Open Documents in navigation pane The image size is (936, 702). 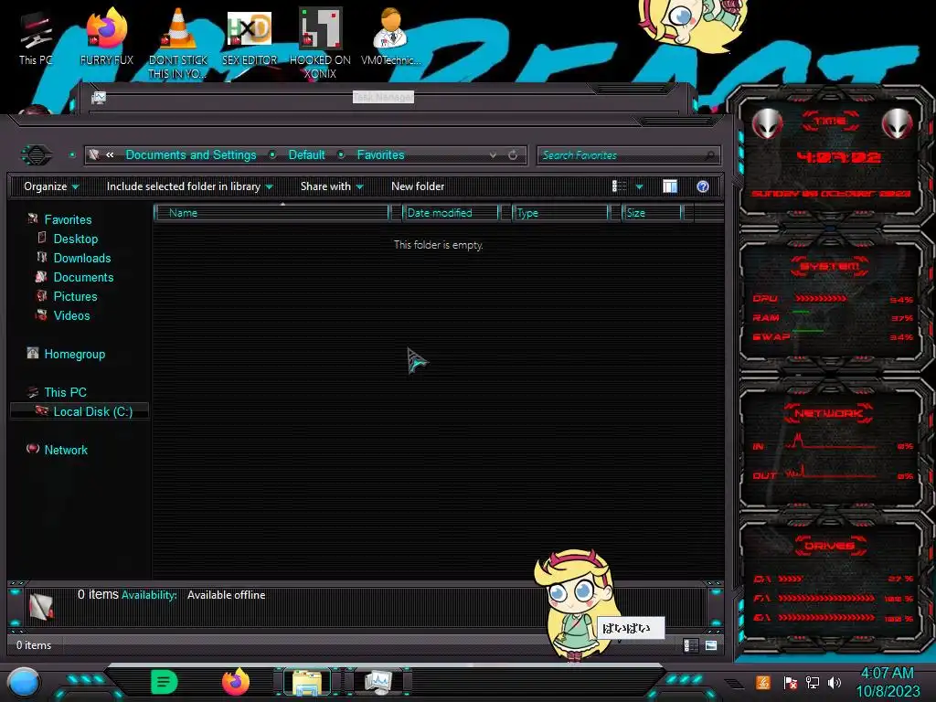click(x=83, y=277)
